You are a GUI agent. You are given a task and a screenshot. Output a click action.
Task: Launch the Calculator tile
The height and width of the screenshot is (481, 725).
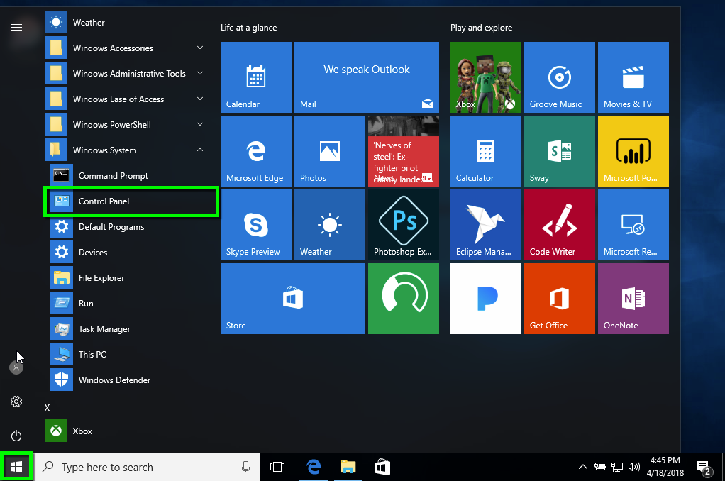click(486, 151)
